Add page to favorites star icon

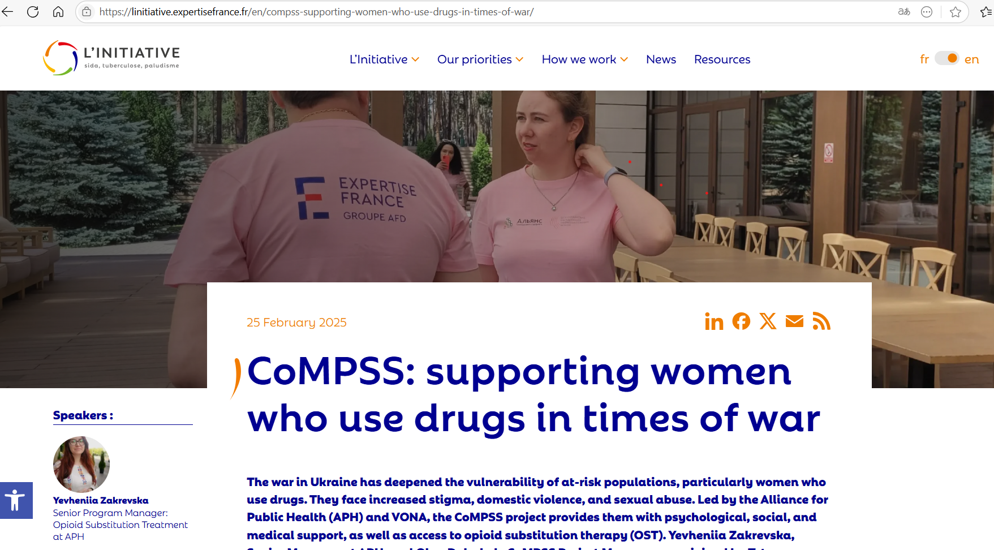click(956, 12)
